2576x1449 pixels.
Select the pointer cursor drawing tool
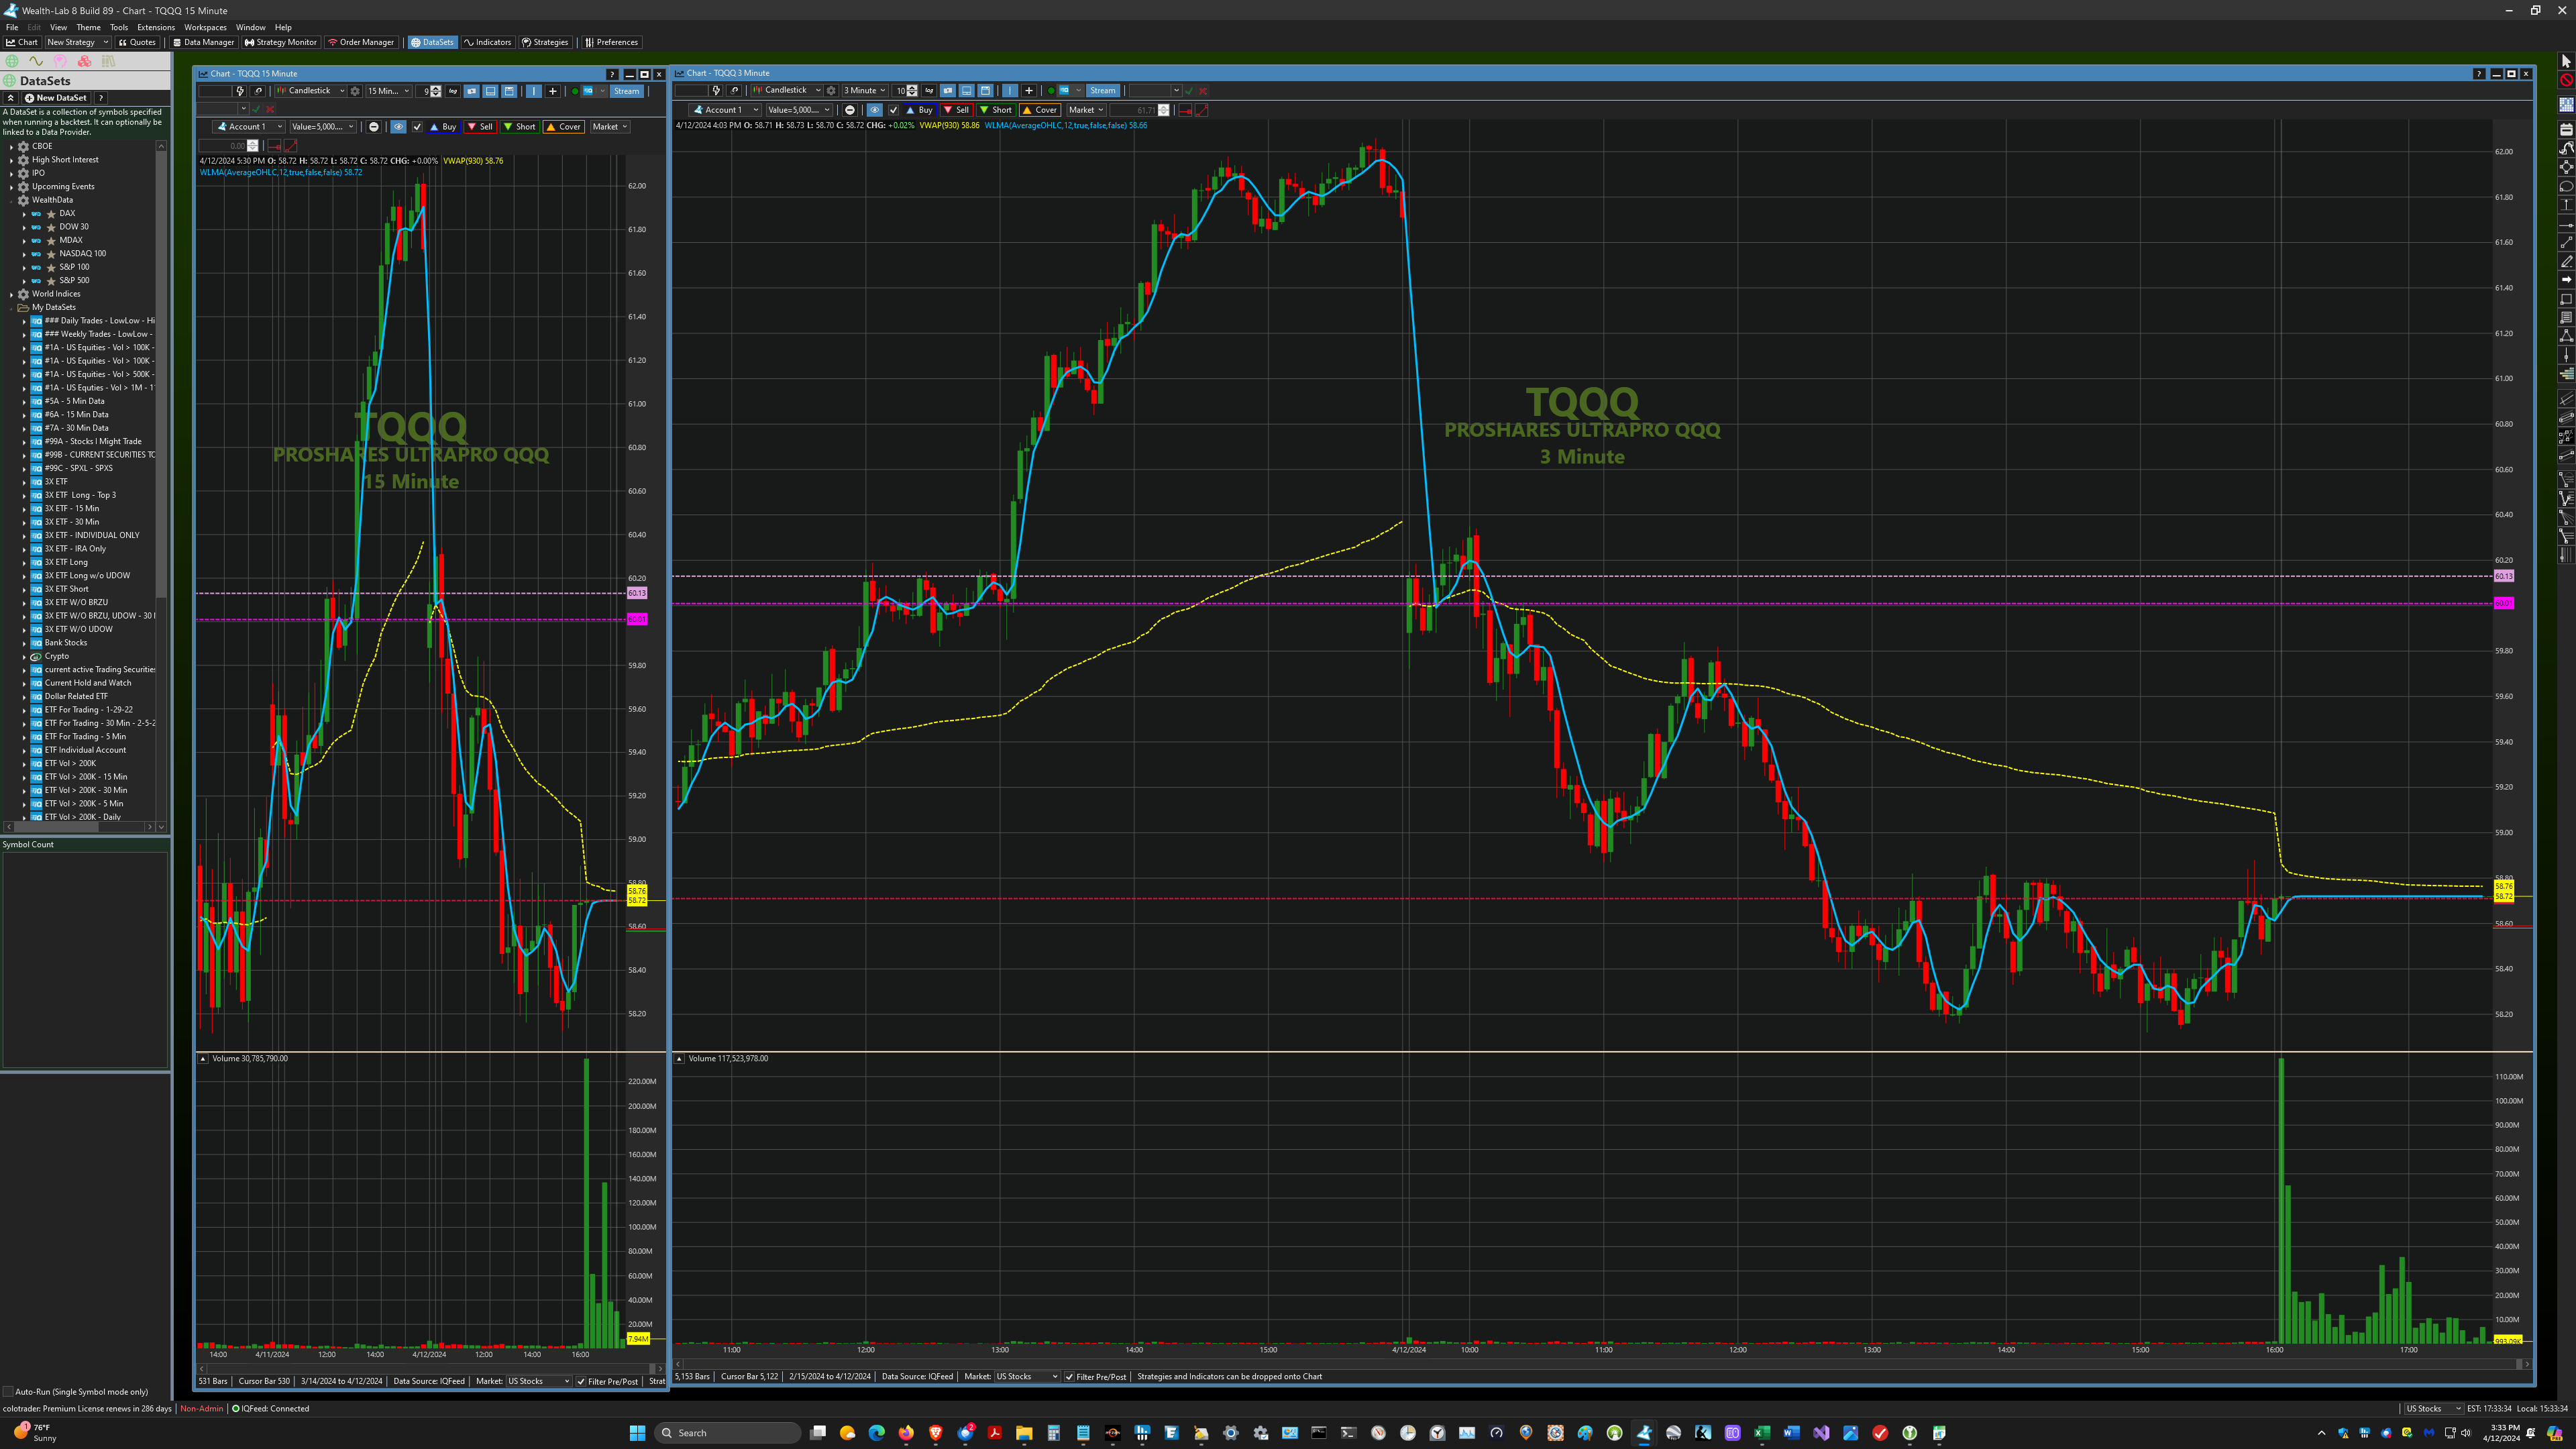2566,62
